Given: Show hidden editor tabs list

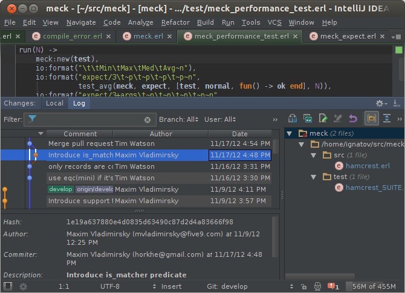Looking at the screenshot, I should point(396,37).
